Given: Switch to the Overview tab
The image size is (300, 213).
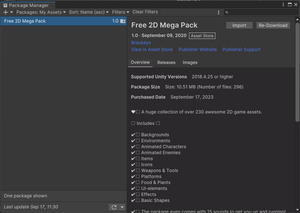Looking at the screenshot, I should pos(140,63).
